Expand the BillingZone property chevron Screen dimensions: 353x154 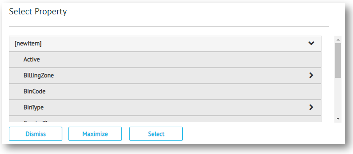point(311,75)
